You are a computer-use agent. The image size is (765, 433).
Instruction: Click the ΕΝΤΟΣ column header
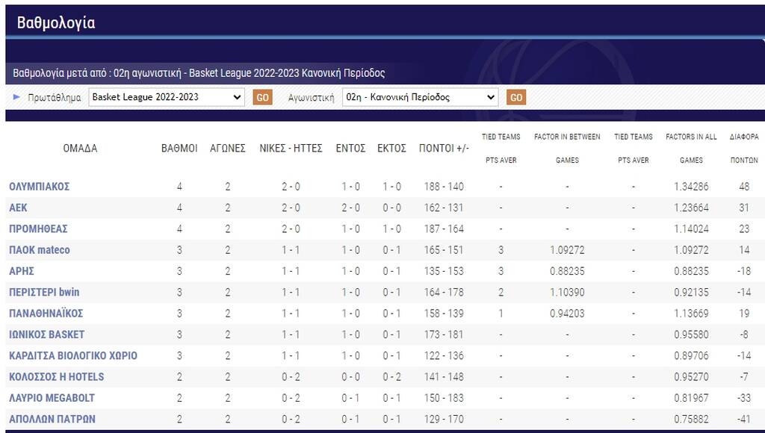[351, 149]
